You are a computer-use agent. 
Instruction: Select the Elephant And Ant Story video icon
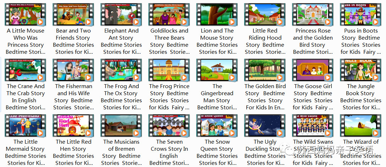click(x=121, y=15)
